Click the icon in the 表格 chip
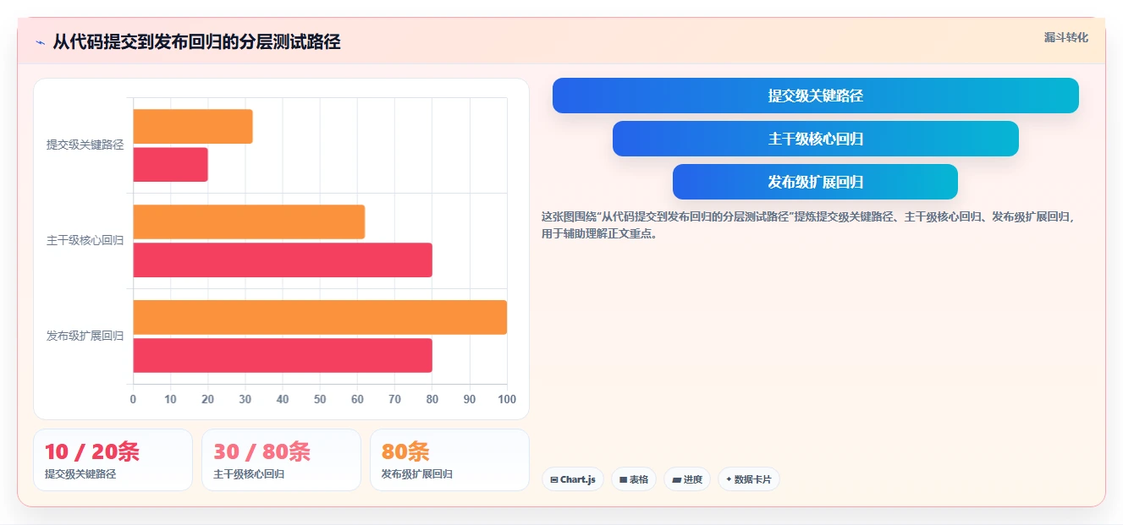This screenshot has height=525, width=1123. click(x=624, y=479)
